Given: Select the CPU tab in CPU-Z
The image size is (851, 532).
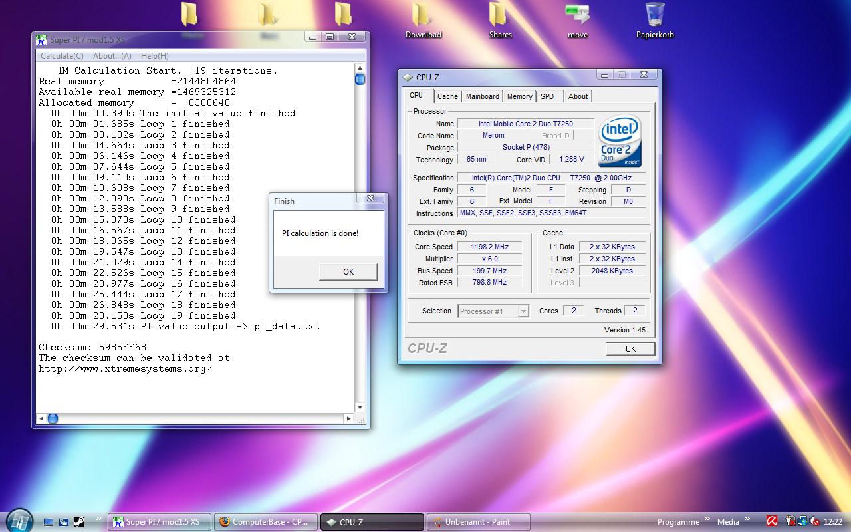Looking at the screenshot, I should (416, 95).
